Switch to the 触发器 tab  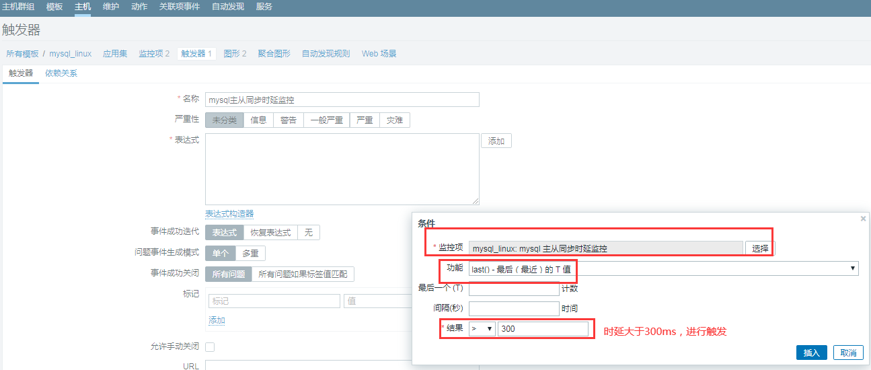21,73
